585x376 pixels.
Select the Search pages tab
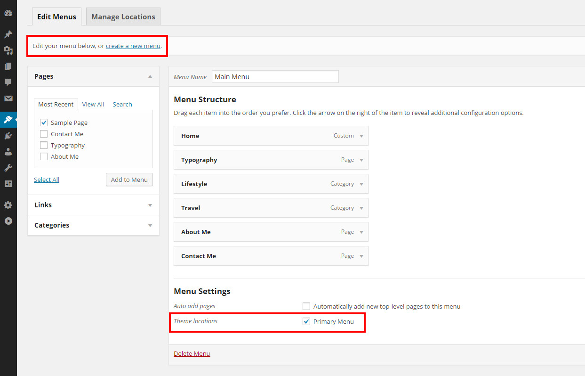pos(122,104)
